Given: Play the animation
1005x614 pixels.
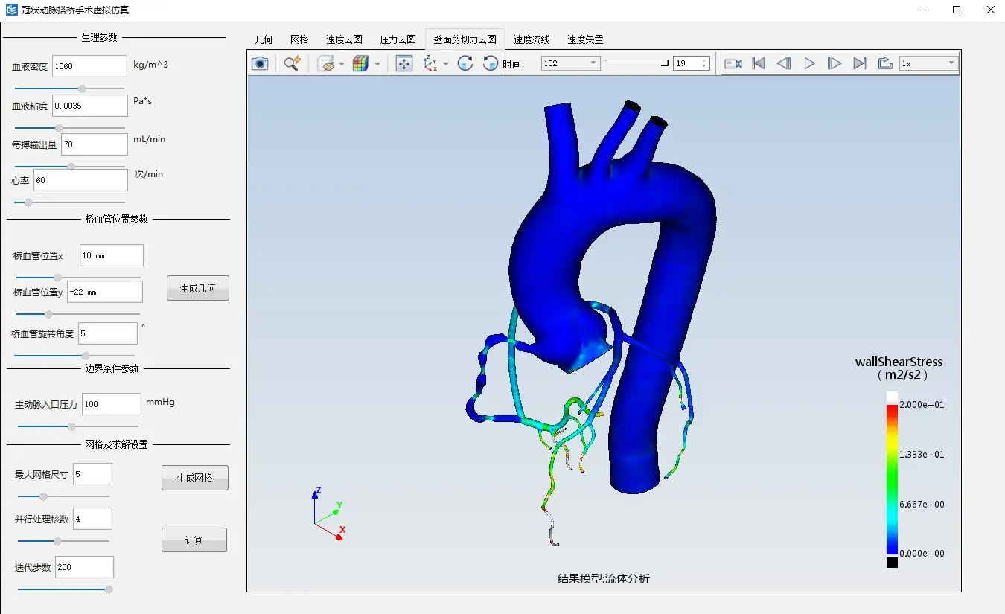Looking at the screenshot, I should [809, 64].
